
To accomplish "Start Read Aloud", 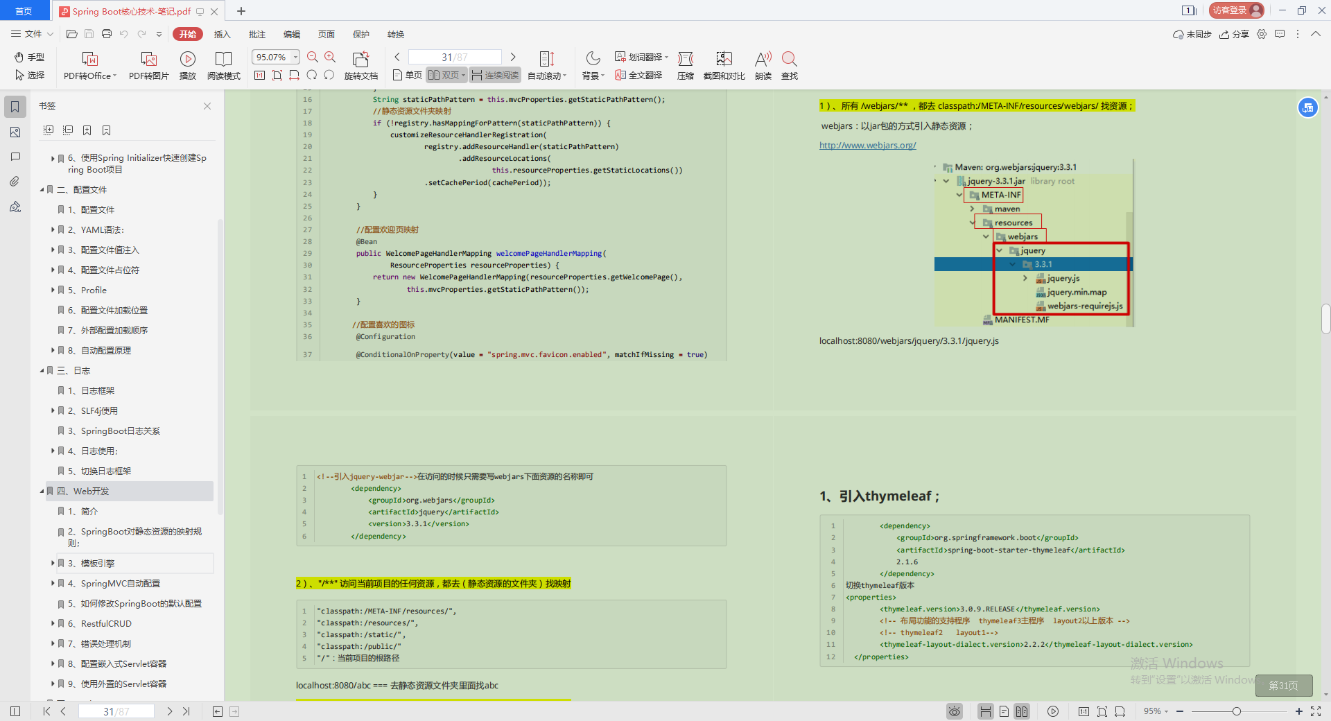I will click(x=763, y=66).
